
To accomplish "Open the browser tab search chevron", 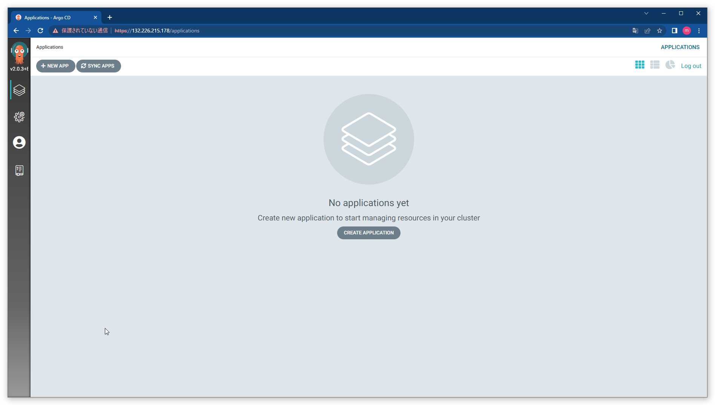I will (x=646, y=13).
